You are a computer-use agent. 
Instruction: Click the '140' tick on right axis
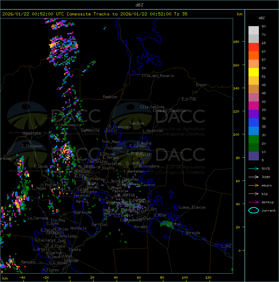236,88
